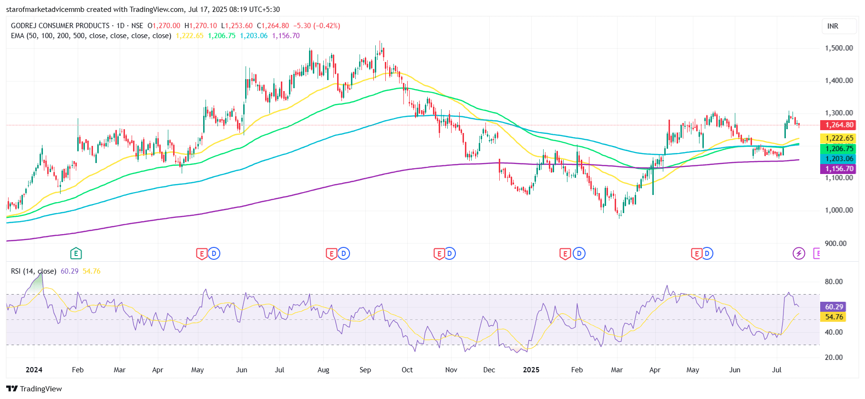The width and height of the screenshot is (865, 399).
Task: Click the red 1,264.80 last-price tag on the price axis
Action: pyautogui.click(x=838, y=125)
